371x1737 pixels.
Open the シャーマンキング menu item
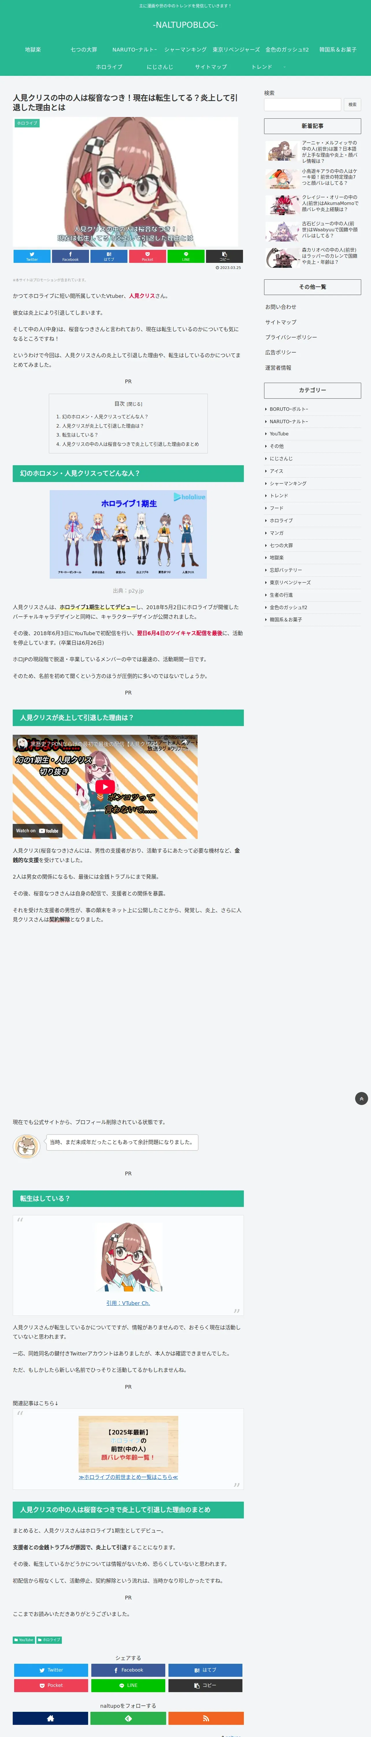click(185, 49)
